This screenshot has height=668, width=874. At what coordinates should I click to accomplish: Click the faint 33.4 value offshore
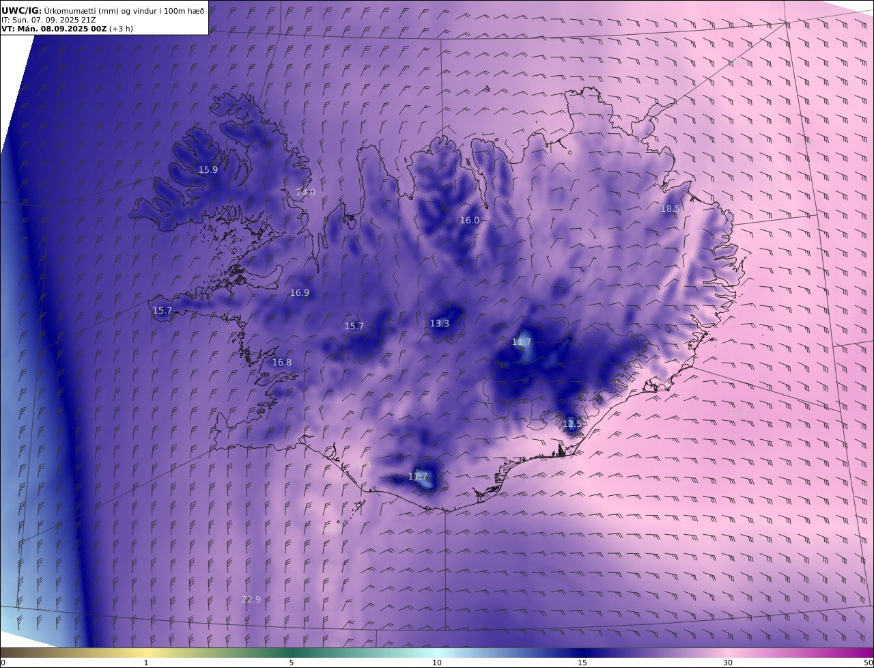coord(737,412)
